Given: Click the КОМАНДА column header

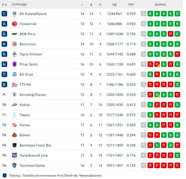Looking at the screenshot, I should coord(19,5).
